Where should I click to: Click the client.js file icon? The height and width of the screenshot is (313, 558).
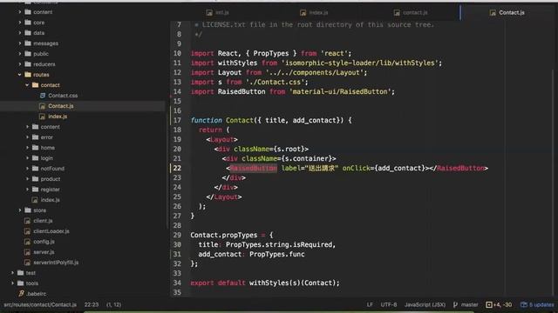[x=27, y=221]
